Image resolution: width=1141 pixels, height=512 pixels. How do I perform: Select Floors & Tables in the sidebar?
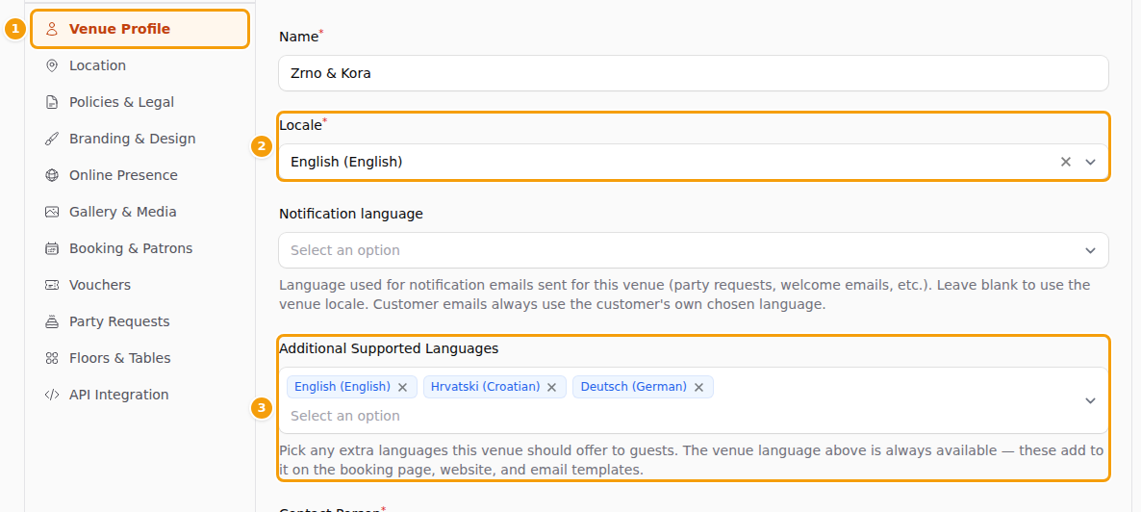(140, 358)
